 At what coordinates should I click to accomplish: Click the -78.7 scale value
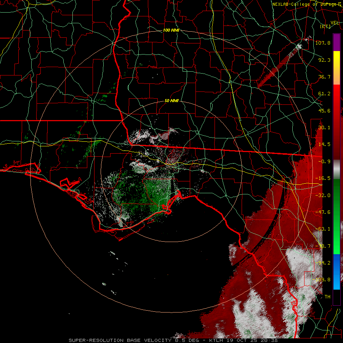pyautogui.click(x=323, y=246)
